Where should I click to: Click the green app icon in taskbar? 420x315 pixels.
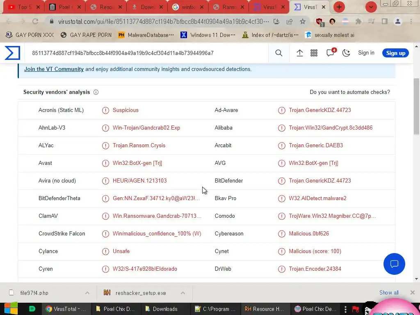click(x=32, y=309)
